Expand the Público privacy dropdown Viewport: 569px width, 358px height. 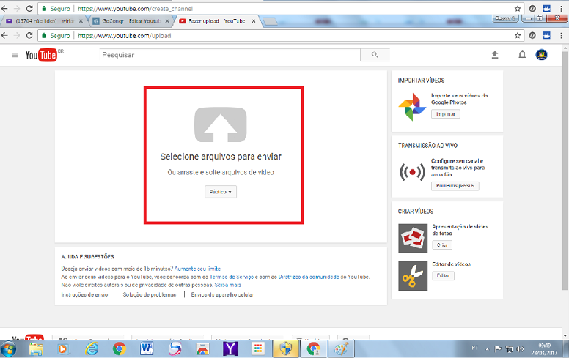point(221,192)
